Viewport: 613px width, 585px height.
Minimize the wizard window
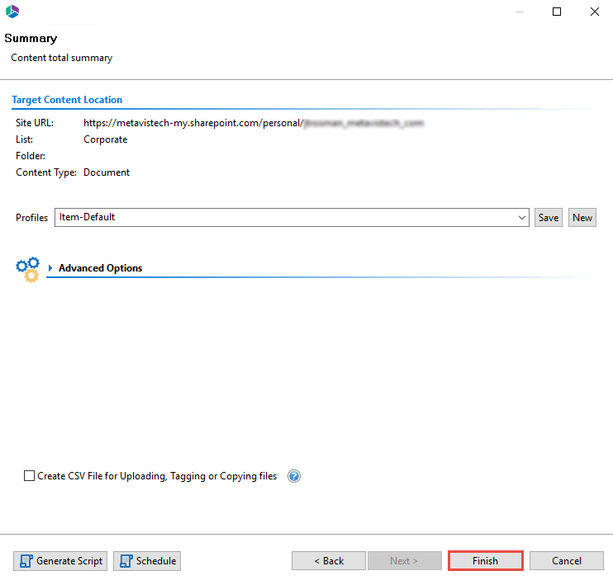(x=519, y=12)
